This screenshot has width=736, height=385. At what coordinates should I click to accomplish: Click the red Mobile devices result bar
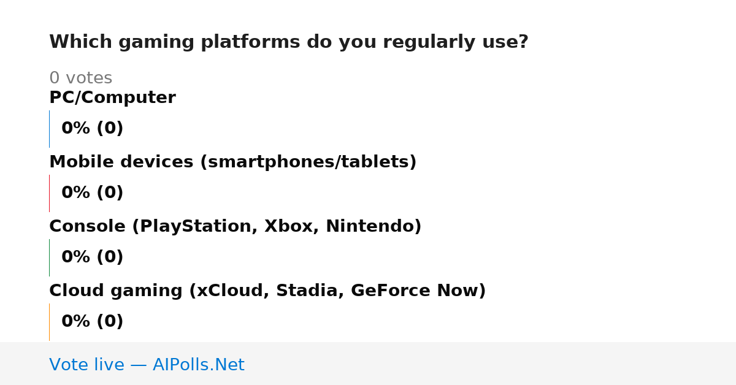pyautogui.click(x=49, y=193)
